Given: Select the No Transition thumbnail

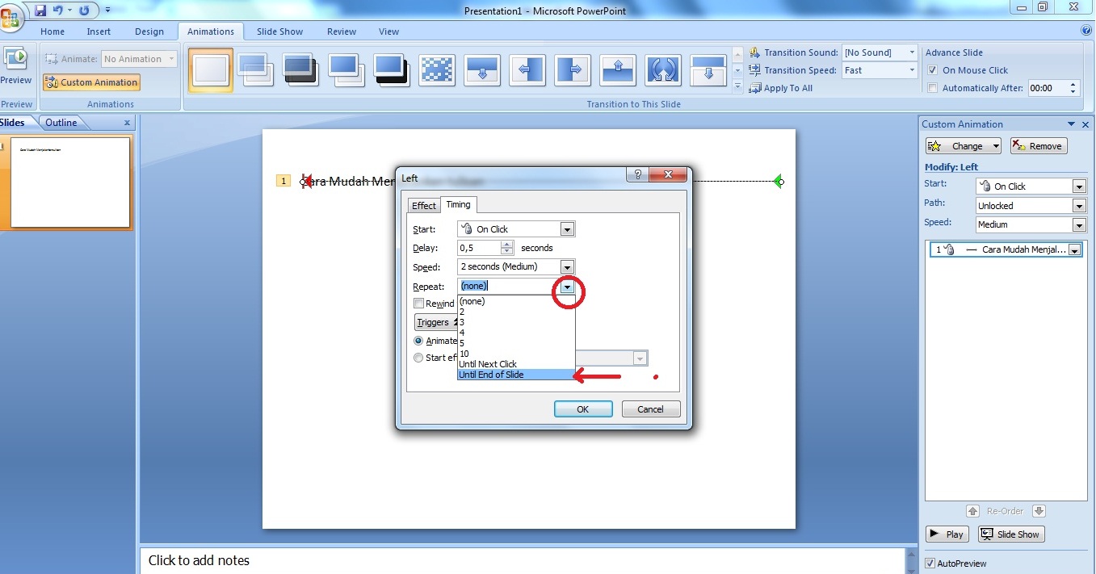Looking at the screenshot, I should [x=211, y=70].
